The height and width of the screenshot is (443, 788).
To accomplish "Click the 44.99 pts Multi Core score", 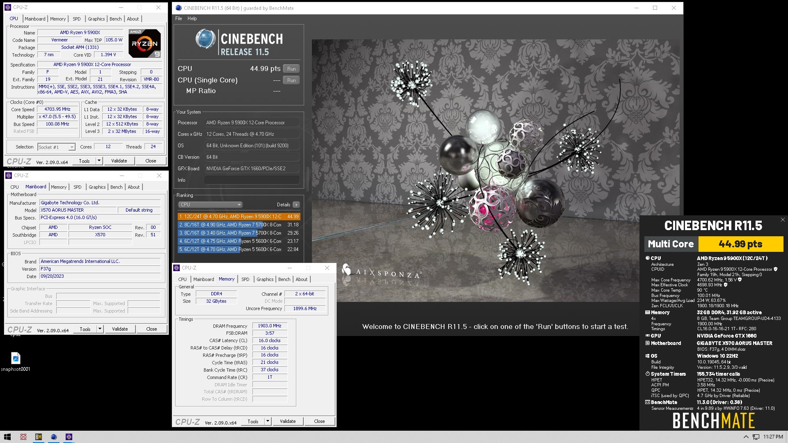I will point(741,244).
